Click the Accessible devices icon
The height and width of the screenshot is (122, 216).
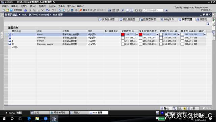click(110, 10)
